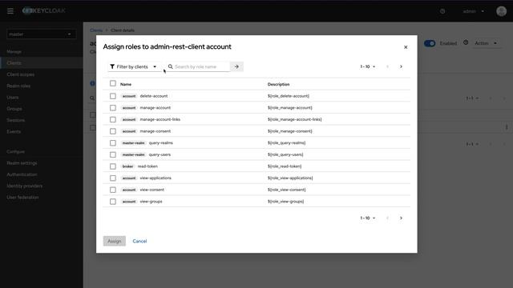Check the query-users role checkbox
The height and width of the screenshot is (288, 513).
113,154
